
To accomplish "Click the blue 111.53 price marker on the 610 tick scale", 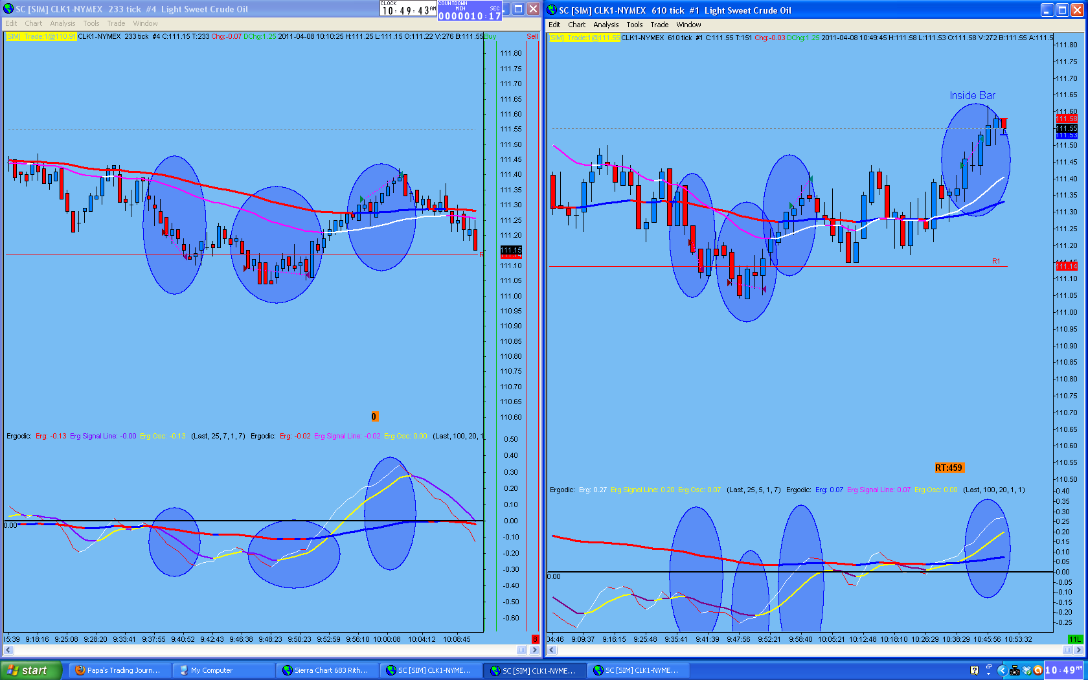I will click(x=1067, y=135).
